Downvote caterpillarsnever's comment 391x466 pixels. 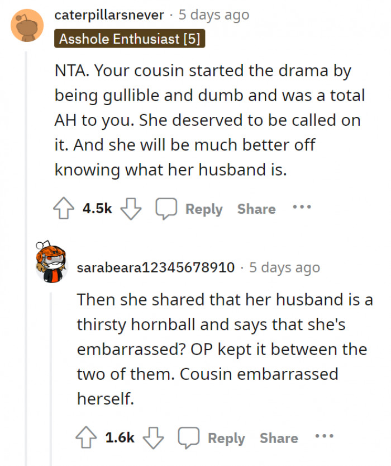click(130, 209)
